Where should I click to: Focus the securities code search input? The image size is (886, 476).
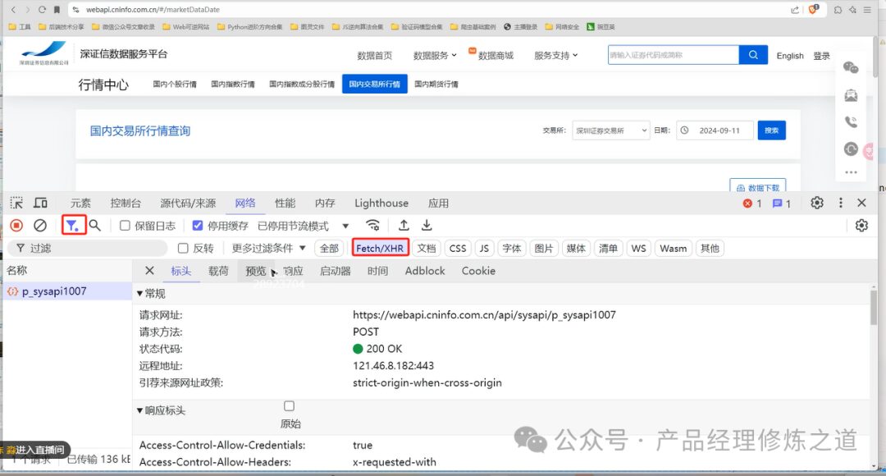674,55
